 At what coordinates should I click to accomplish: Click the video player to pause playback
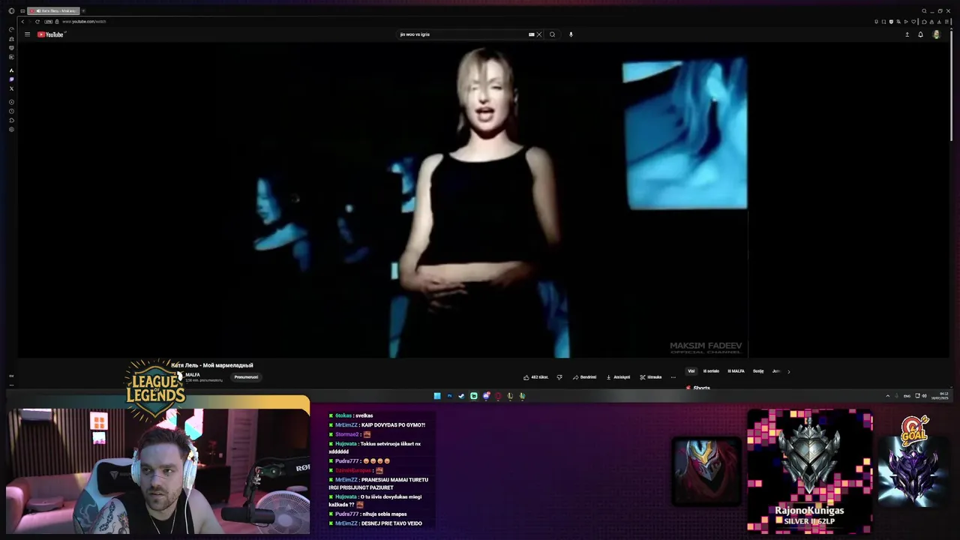coord(484,201)
